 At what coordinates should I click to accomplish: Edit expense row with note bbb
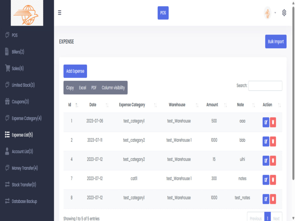coord(266,141)
